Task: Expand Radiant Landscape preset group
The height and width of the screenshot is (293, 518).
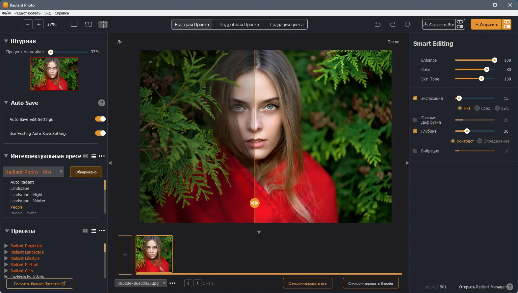Action: tap(6, 252)
